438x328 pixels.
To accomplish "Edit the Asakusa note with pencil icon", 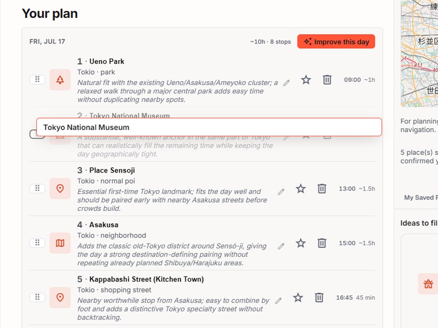I will 281,246.
